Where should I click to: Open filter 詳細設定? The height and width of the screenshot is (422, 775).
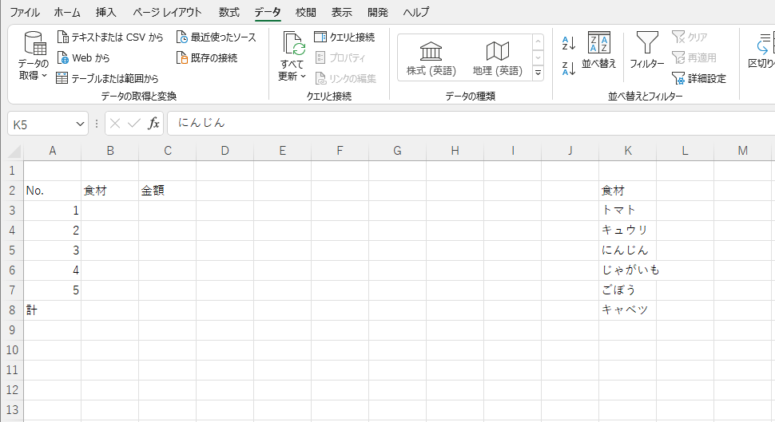[699, 78]
